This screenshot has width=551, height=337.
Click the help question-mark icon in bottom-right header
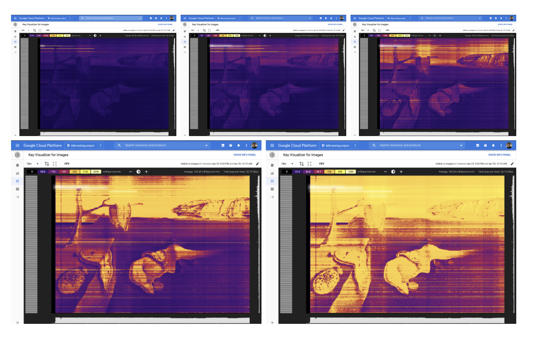pos(485,145)
